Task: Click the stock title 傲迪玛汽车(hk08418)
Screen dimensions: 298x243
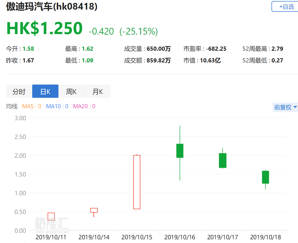Action: pyautogui.click(x=52, y=7)
